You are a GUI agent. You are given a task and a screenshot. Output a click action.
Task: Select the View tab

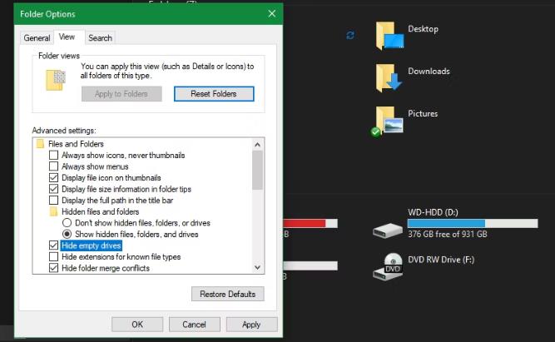[67, 37]
